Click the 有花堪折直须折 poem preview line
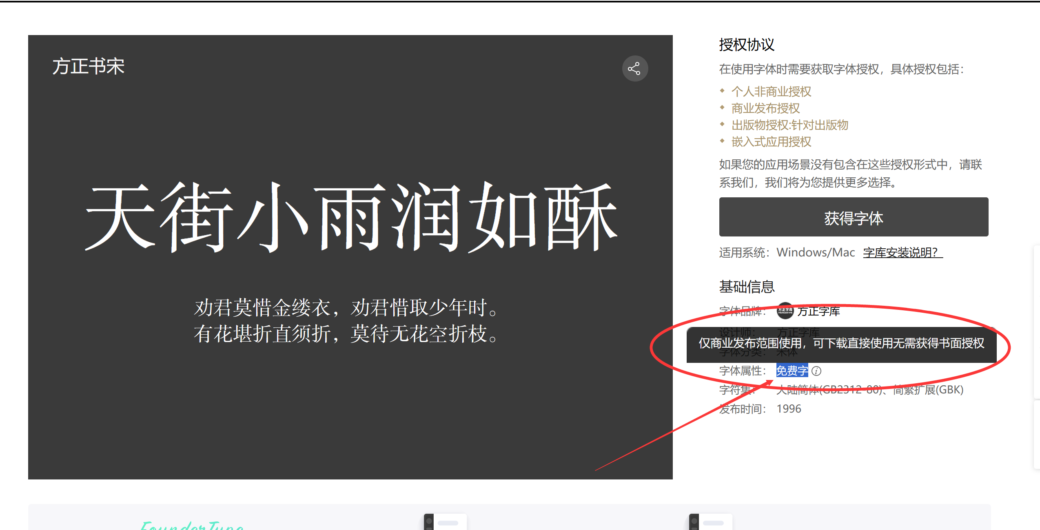Viewport: 1040px width, 530px height. [x=346, y=334]
